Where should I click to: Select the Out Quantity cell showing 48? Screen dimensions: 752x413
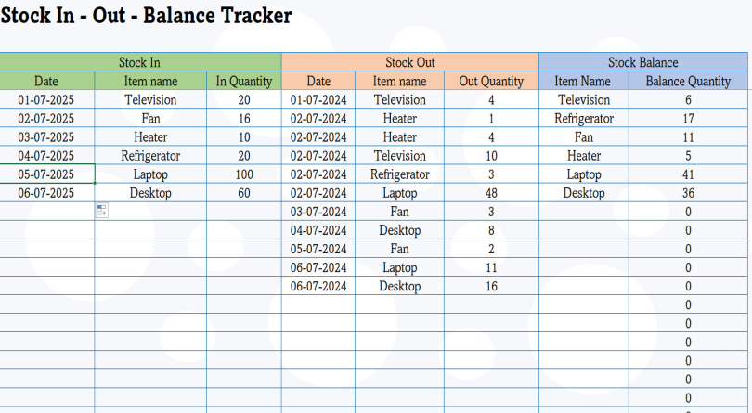(491, 193)
